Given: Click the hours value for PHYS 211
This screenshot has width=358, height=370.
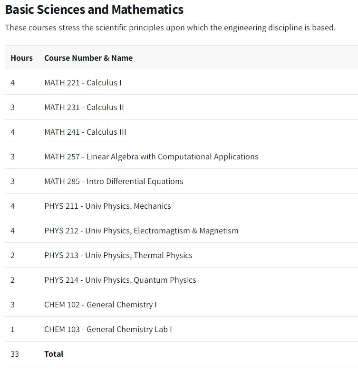Looking at the screenshot, I should (x=12, y=206).
